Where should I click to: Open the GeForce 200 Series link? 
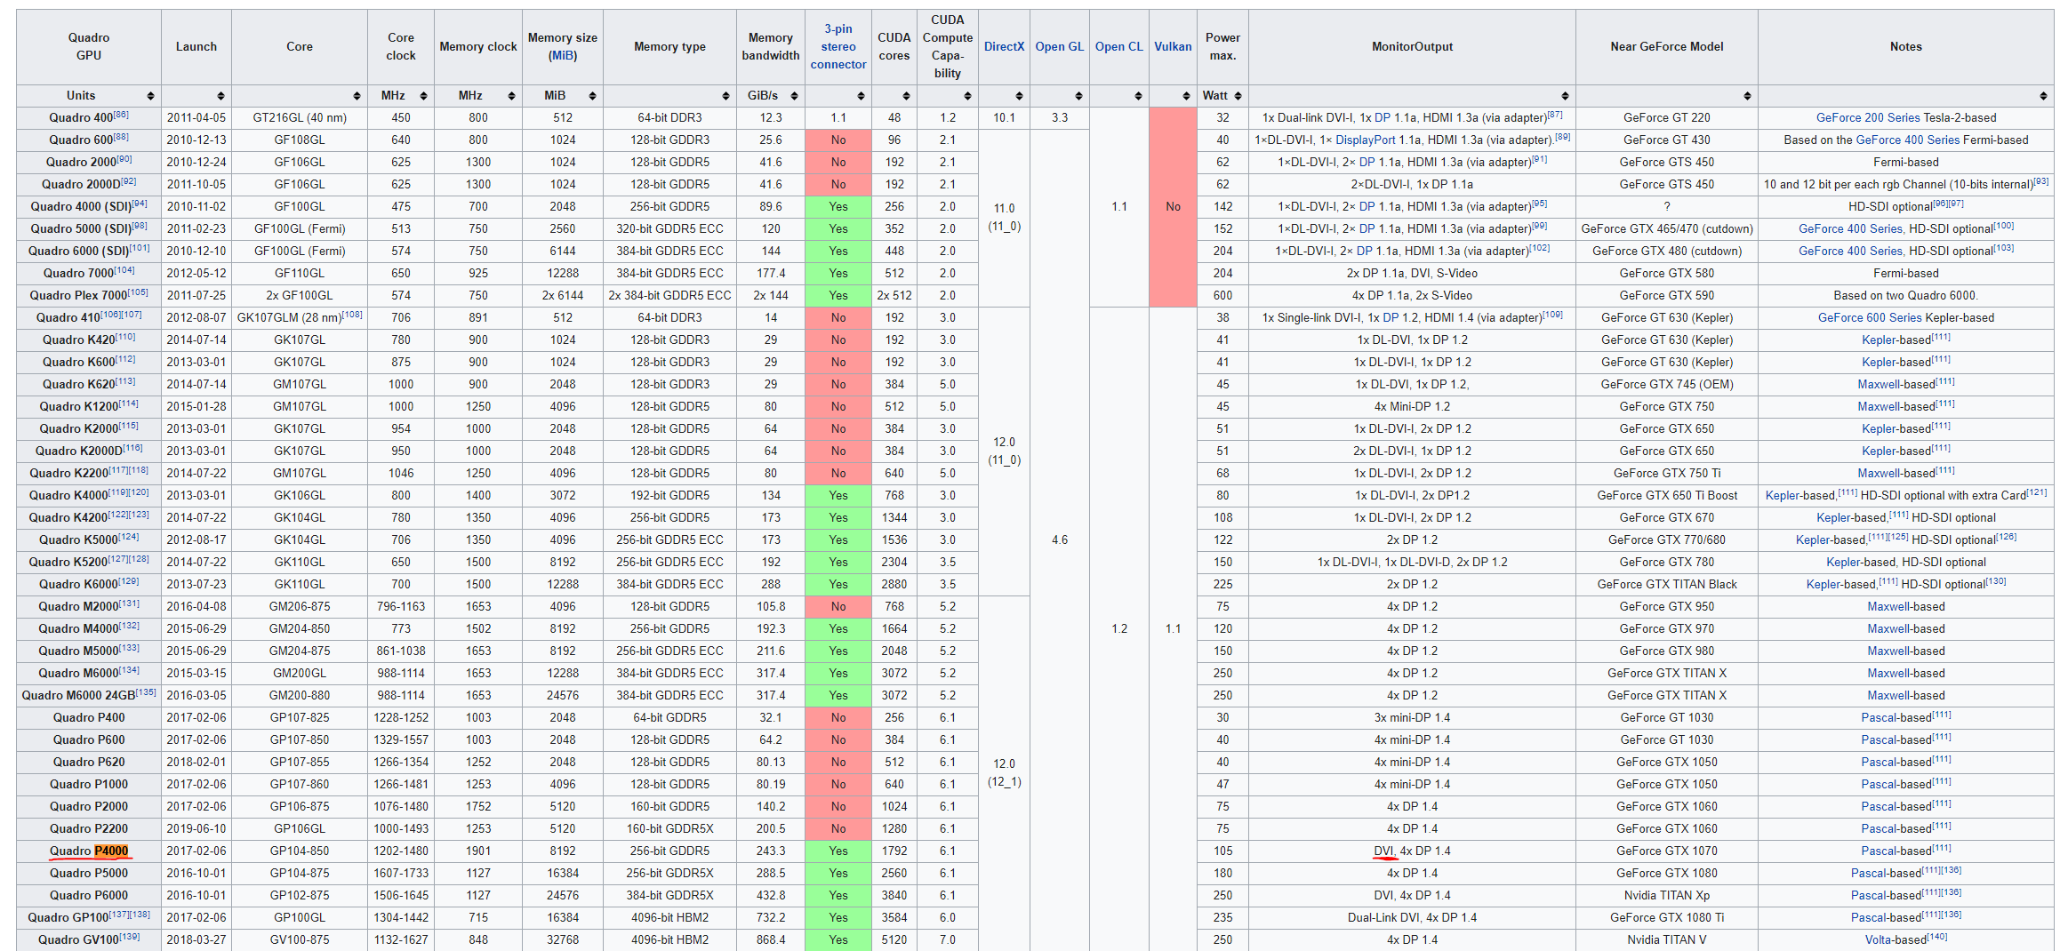point(1868,118)
